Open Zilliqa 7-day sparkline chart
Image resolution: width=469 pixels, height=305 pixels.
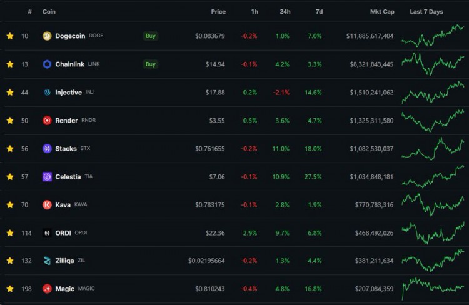click(433, 261)
